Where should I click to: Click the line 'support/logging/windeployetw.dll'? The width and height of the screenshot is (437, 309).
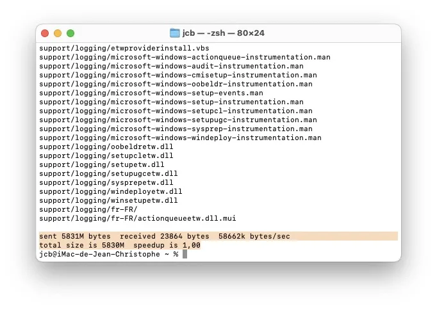pos(111,191)
